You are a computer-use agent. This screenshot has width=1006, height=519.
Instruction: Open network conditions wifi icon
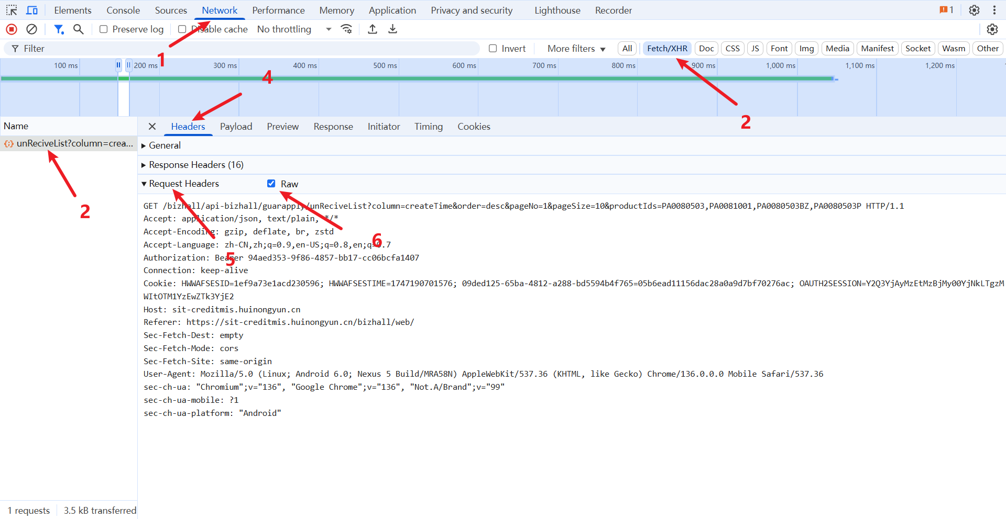click(346, 29)
